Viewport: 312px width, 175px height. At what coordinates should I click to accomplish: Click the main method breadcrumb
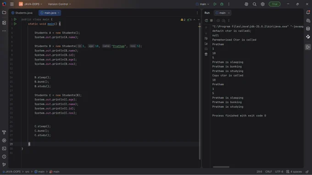(x=54, y=172)
